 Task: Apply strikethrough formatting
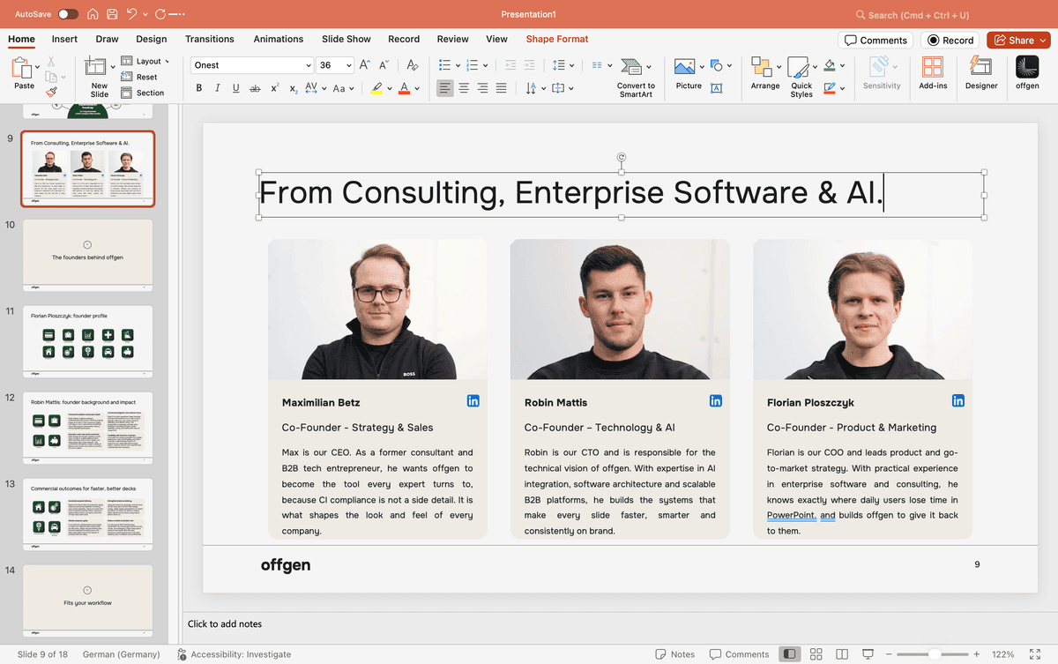pyautogui.click(x=255, y=88)
